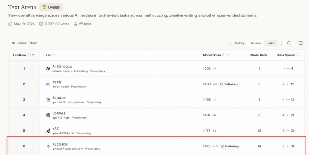Click rank spread 1 to 4
309x155 pixels.
coord(288,68)
